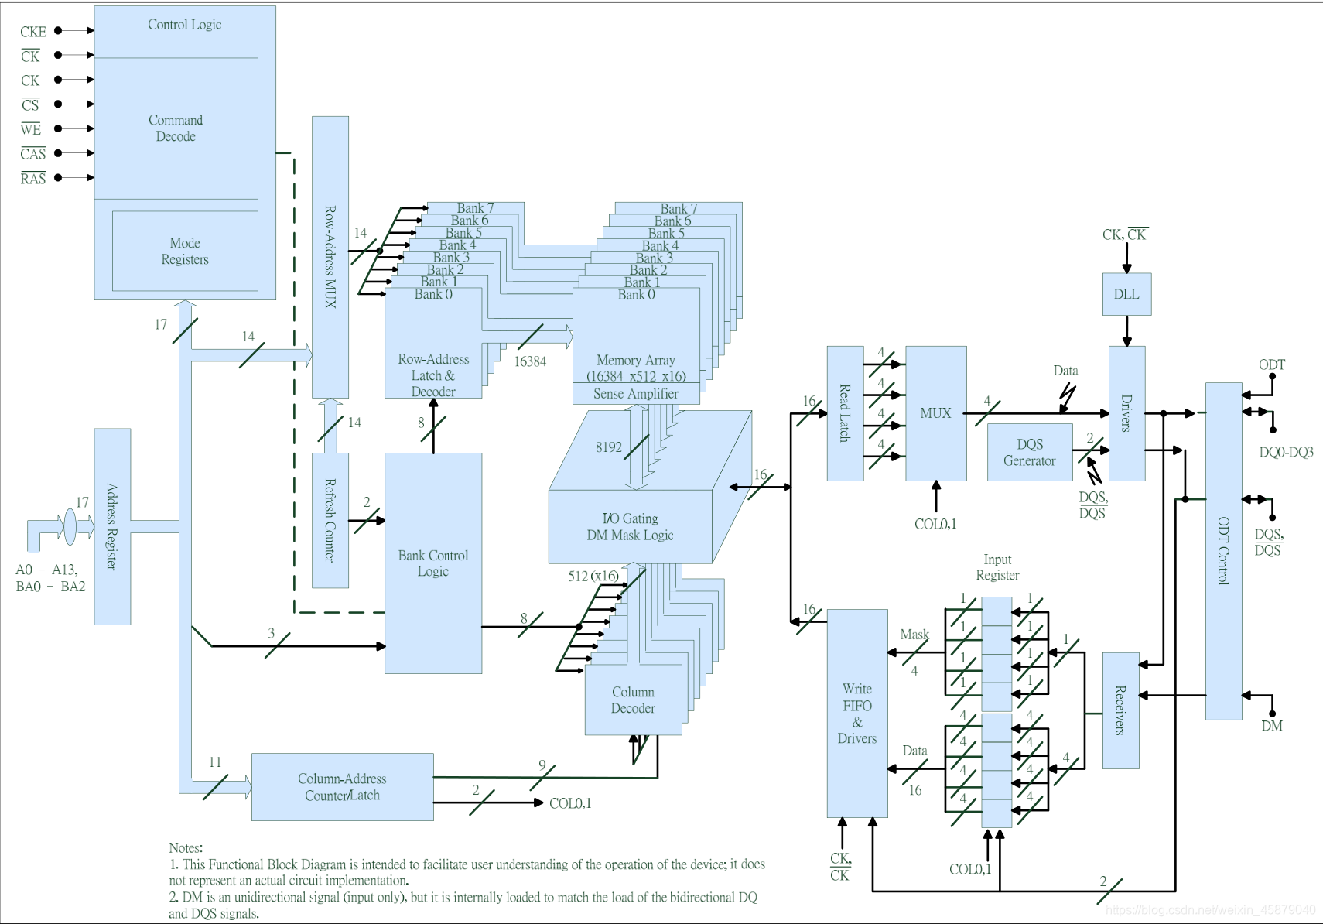Screen dimensions: 1323x924
Task: Click the I/O Gating DM Mask Logic block
Action: 630,527
